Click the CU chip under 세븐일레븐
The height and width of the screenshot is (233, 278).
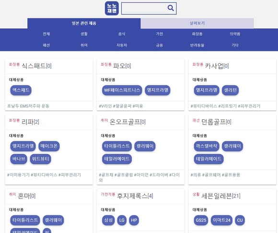pyautogui.click(x=240, y=220)
